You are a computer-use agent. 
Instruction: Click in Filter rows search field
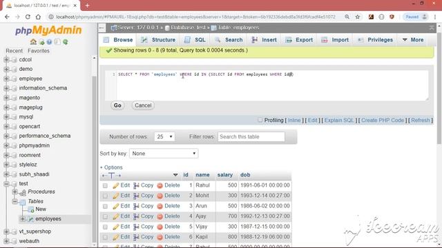coord(251,136)
